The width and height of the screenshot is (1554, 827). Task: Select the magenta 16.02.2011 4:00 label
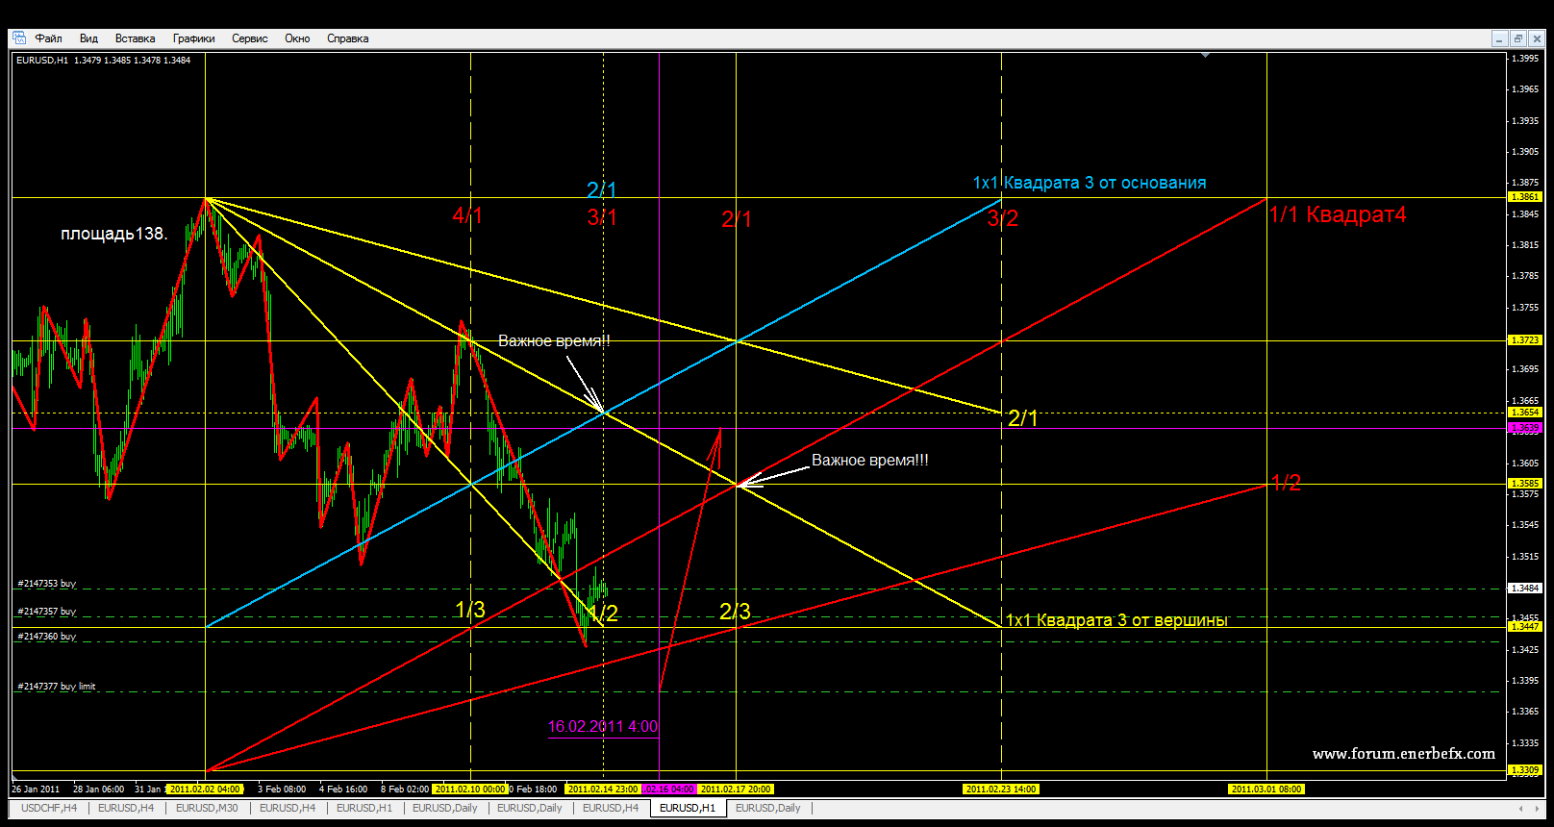[602, 727]
